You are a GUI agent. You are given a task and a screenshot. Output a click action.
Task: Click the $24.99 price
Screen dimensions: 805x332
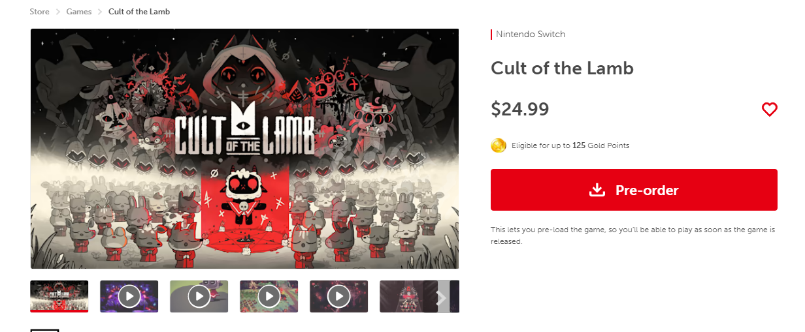pos(520,110)
